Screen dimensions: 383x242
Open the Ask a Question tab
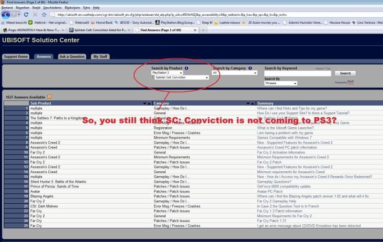click(x=72, y=56)
